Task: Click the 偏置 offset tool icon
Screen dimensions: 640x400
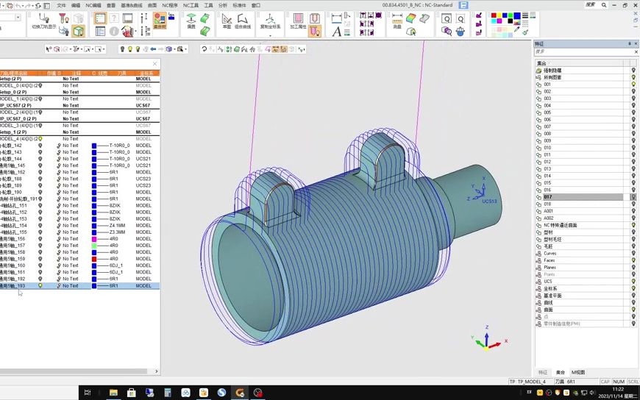Action: click(191, 18)
